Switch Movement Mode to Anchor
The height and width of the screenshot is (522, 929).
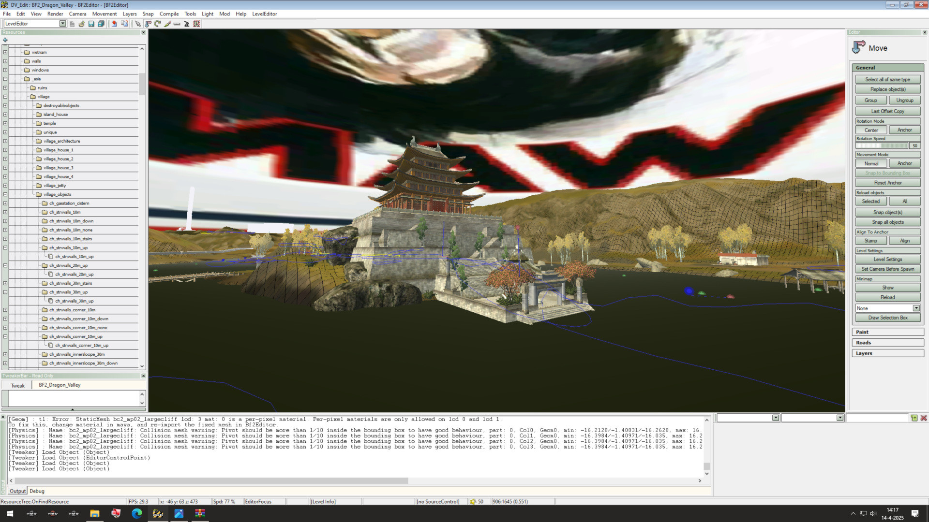click(904, 163)
